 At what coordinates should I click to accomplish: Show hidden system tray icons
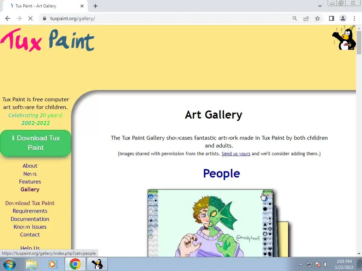pyautogui.click(x=300, y=264)
